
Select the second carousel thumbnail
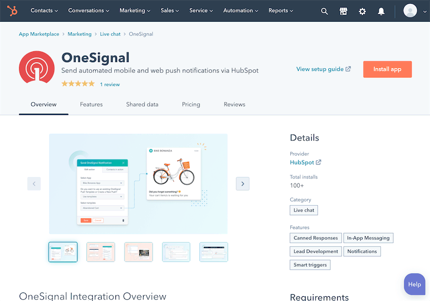101,252
